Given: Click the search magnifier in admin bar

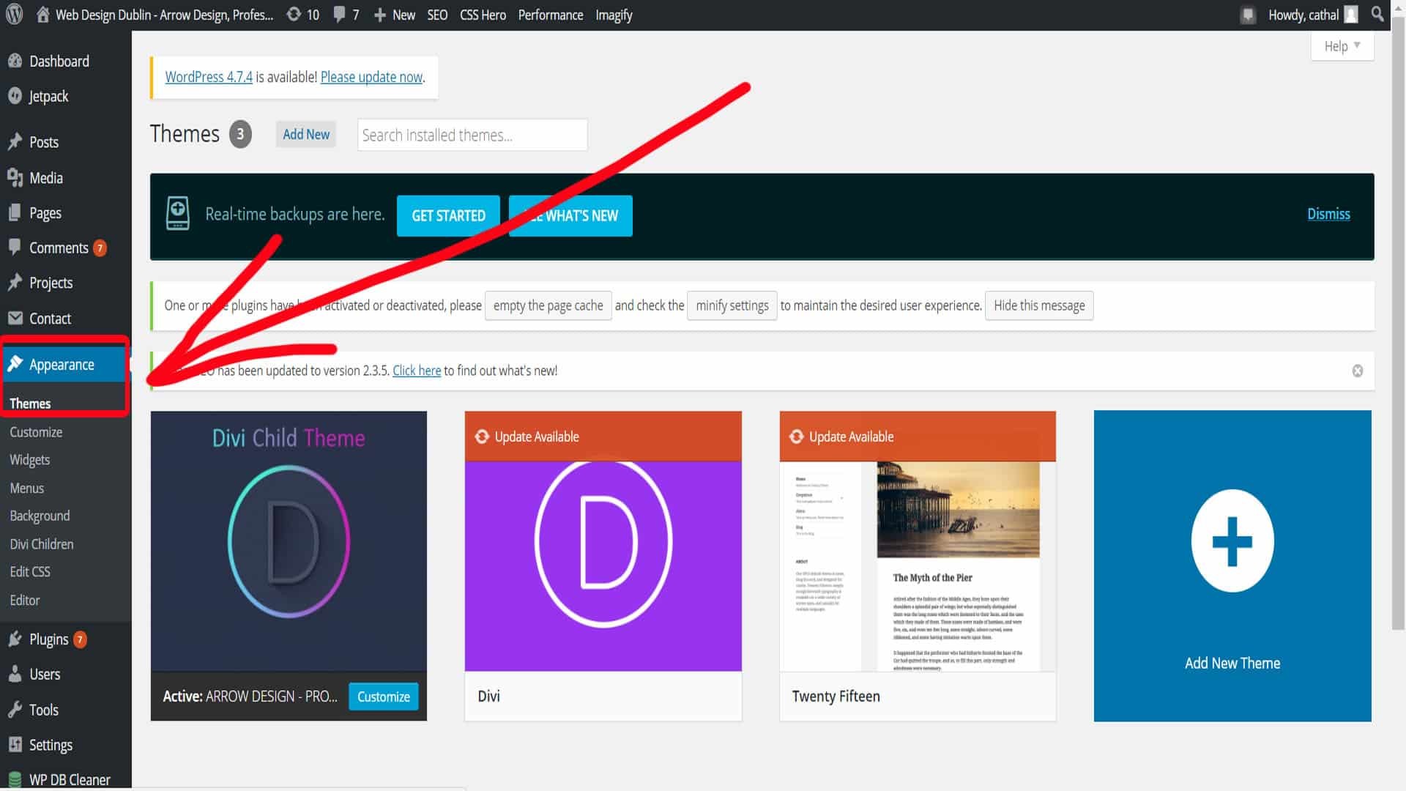Looking at the screenshot, I should click(x=1377, y=15).
